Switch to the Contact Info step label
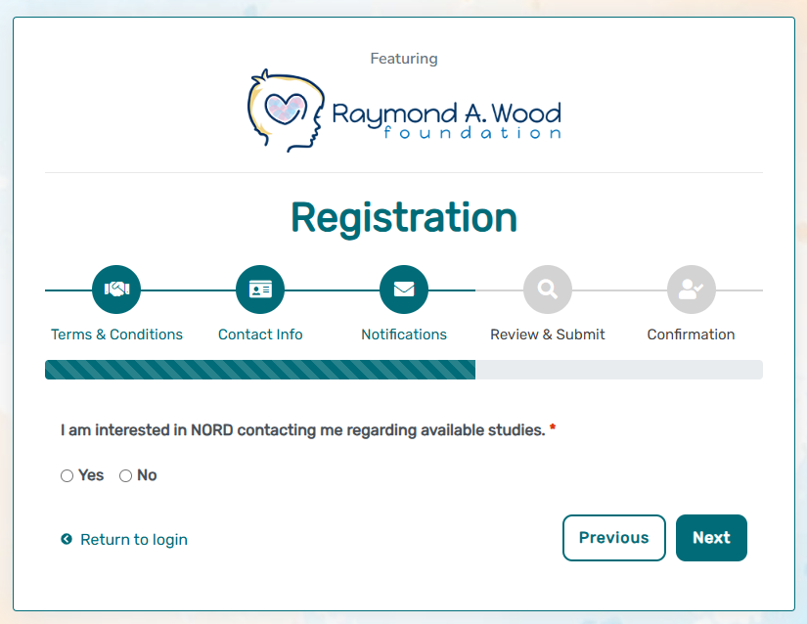Image resolution: width=807 pixels, height=624 pixels. 260,334
